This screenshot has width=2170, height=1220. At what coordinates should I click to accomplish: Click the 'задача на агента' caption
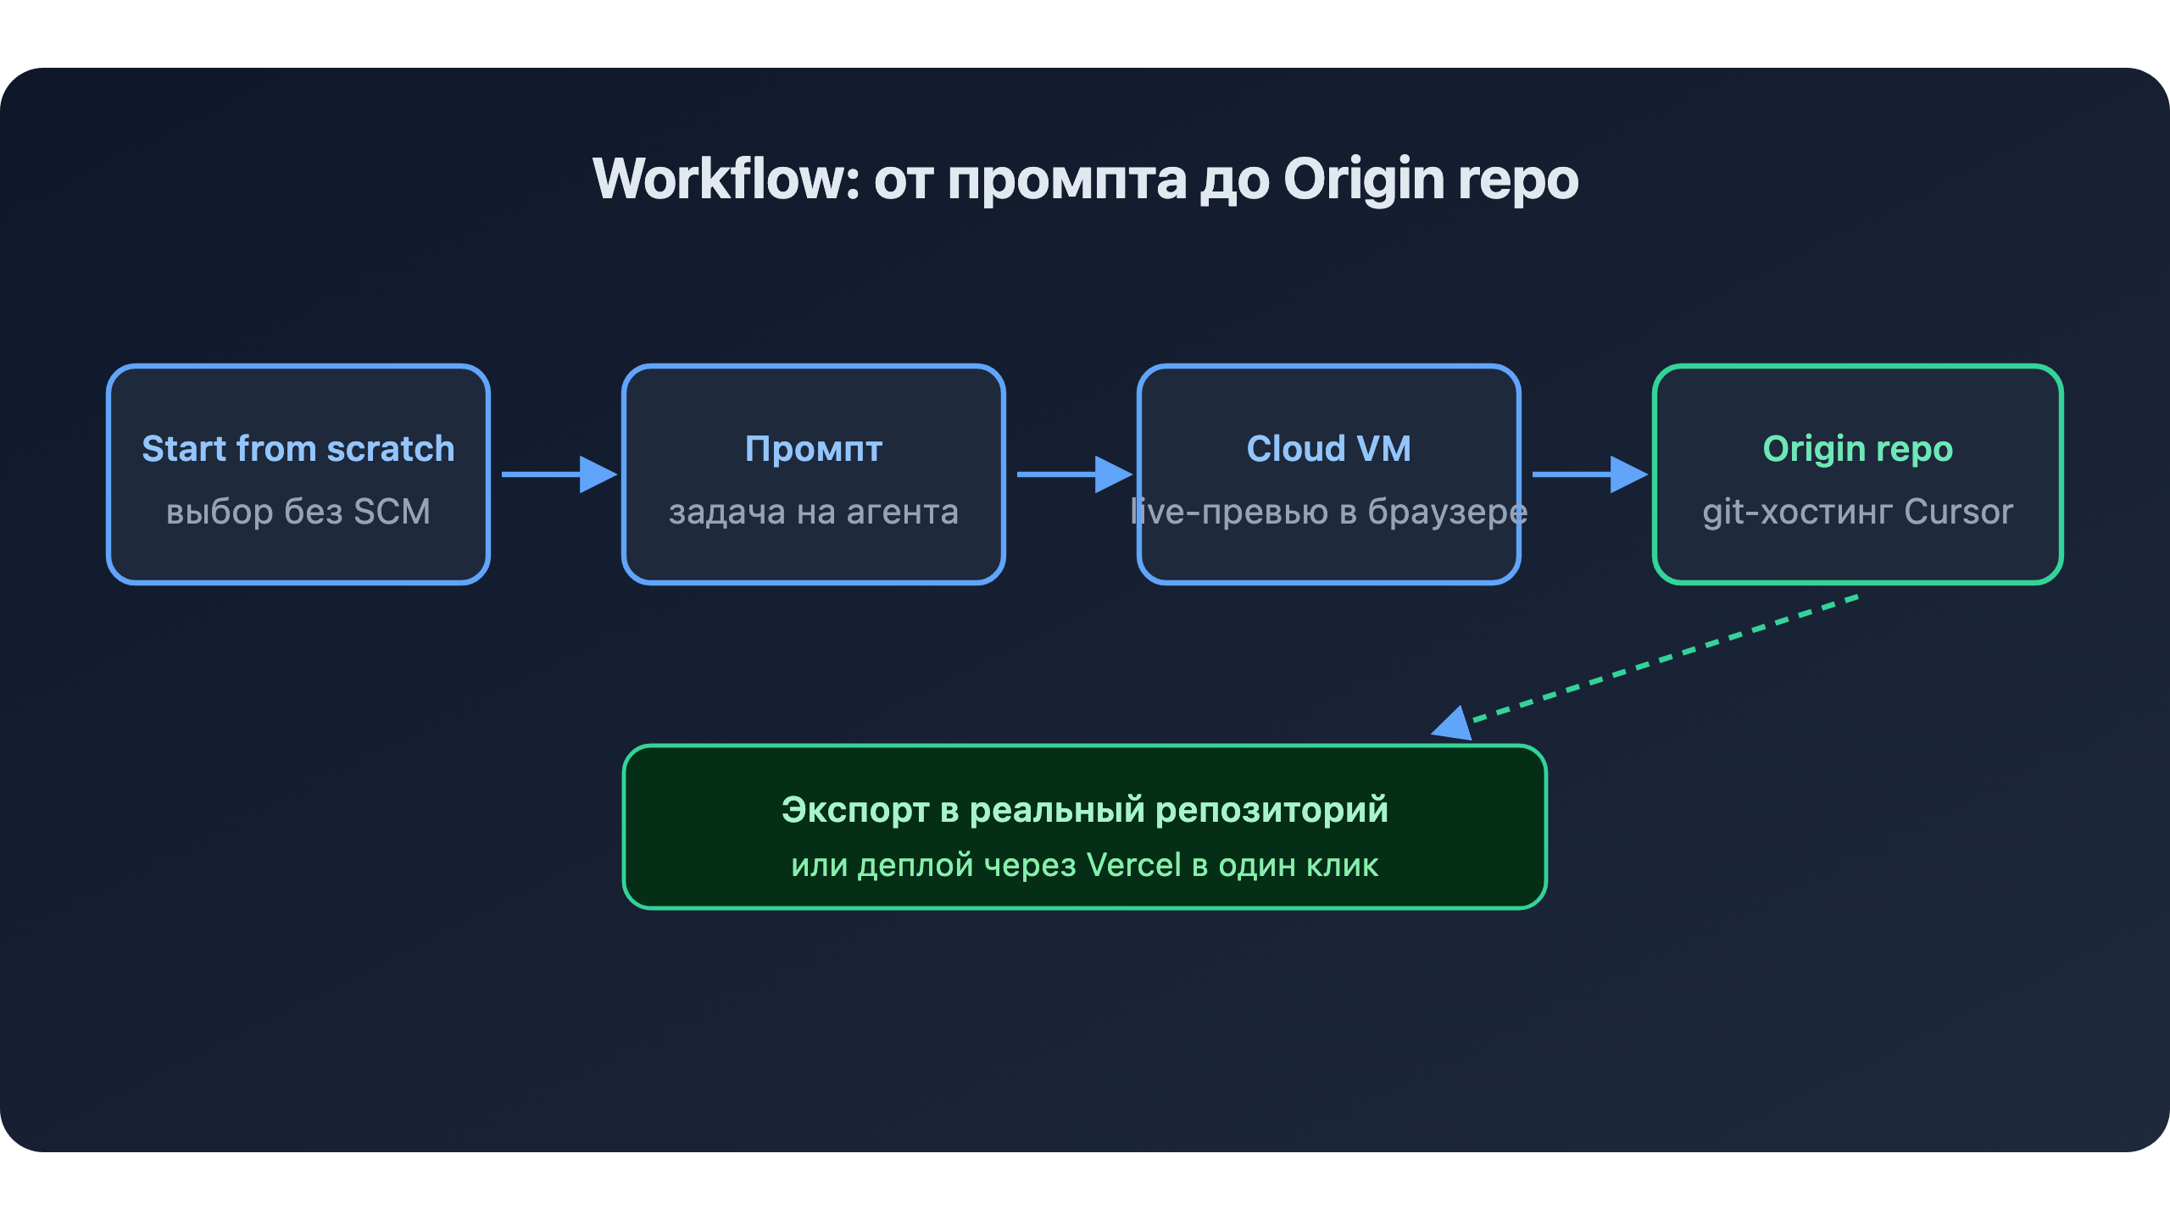[814, 512]
